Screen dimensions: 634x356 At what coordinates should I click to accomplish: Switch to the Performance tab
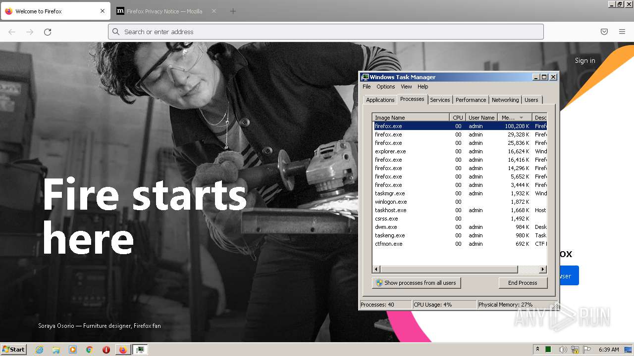click(x=471, y=100)
